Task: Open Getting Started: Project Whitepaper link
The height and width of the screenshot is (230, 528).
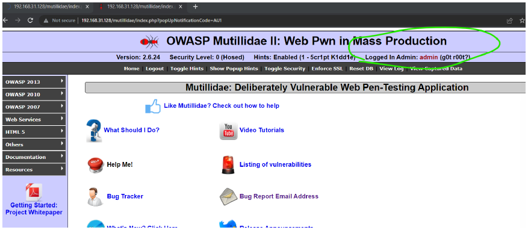Action: coord(34,209)
